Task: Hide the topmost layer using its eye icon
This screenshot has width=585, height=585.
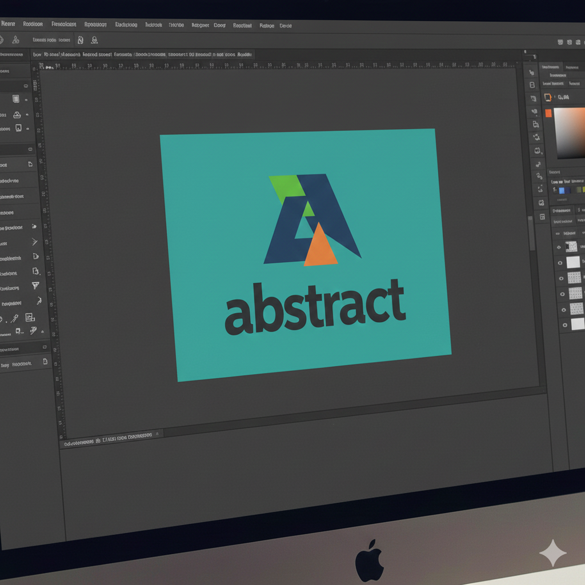Action: click(559, 247)
